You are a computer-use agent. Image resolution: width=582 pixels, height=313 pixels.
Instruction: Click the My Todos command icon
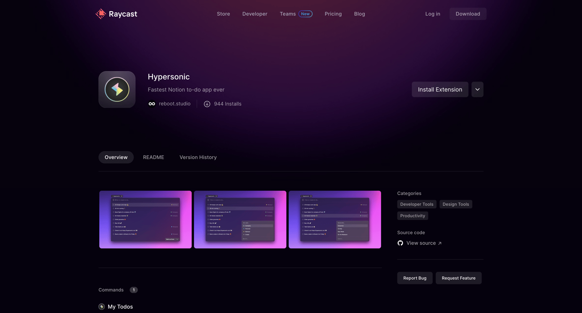point(102,307)
